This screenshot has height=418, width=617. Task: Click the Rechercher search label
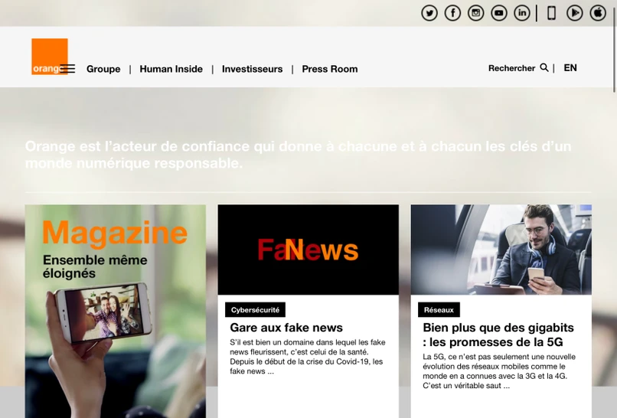pos(511,68)
